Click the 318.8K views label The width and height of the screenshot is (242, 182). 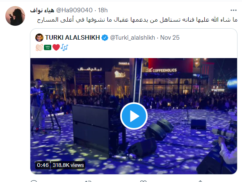click(68, 165)
